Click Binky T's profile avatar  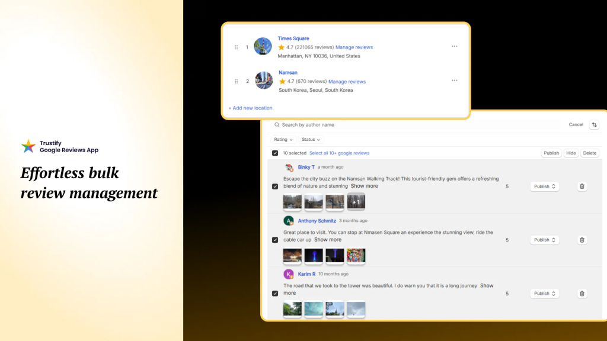[x=289, y=168]
